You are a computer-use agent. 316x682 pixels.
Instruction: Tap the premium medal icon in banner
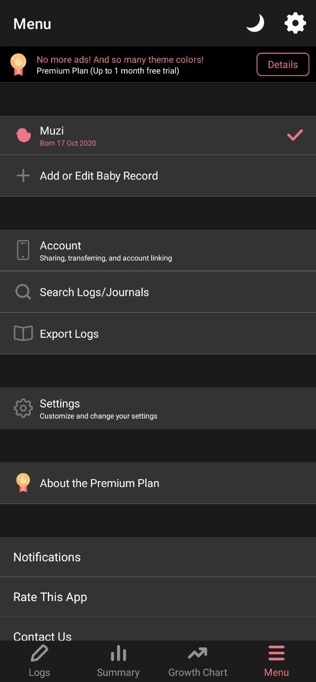coord(19,64)
